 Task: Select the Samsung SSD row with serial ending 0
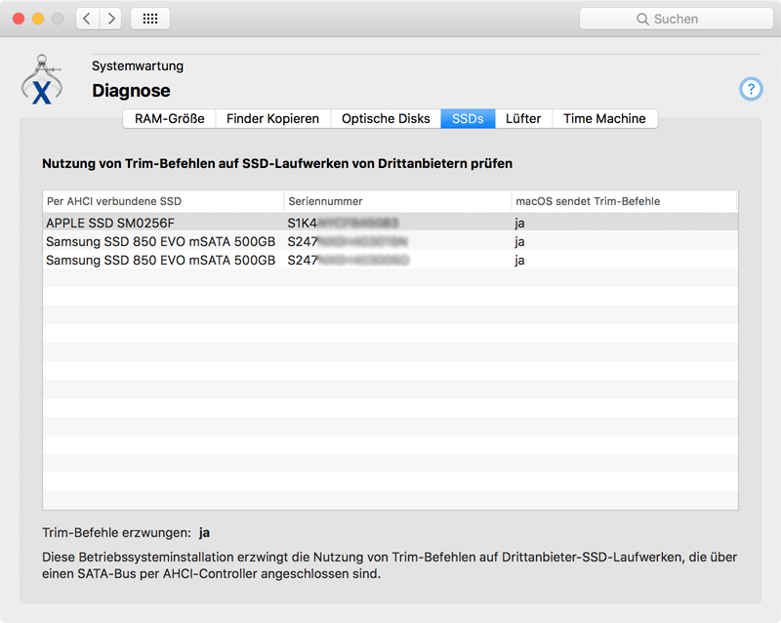pos(390,260)
